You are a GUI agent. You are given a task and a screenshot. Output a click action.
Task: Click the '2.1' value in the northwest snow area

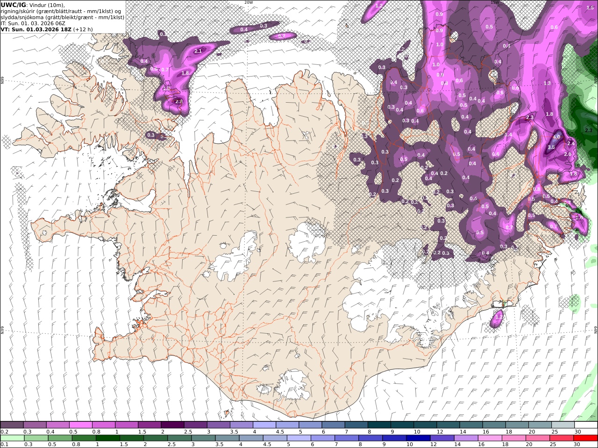[198, 51]
